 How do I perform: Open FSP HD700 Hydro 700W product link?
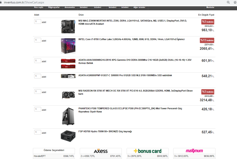coord(105,132)
